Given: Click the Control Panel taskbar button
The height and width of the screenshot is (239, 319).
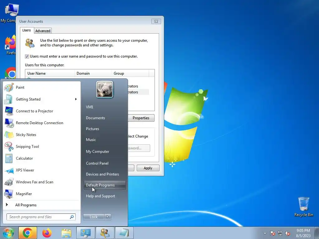Looking at the screenshot, I should tap(86, 233).
